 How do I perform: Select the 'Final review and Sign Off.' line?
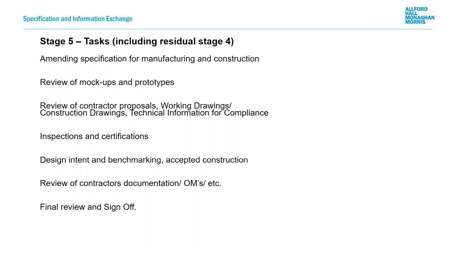tap(88, 207)
